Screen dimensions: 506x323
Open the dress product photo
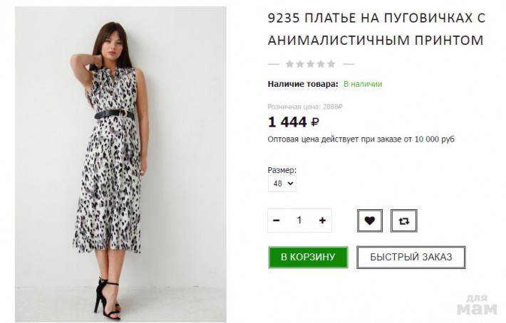120,164
